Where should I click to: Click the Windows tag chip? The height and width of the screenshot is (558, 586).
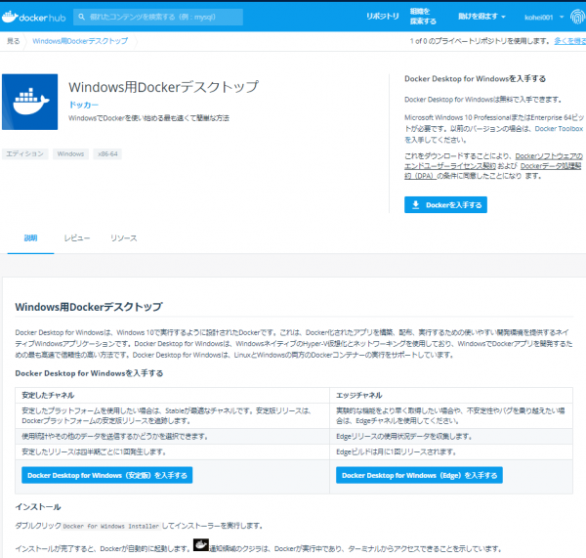(x=70, y=154)
